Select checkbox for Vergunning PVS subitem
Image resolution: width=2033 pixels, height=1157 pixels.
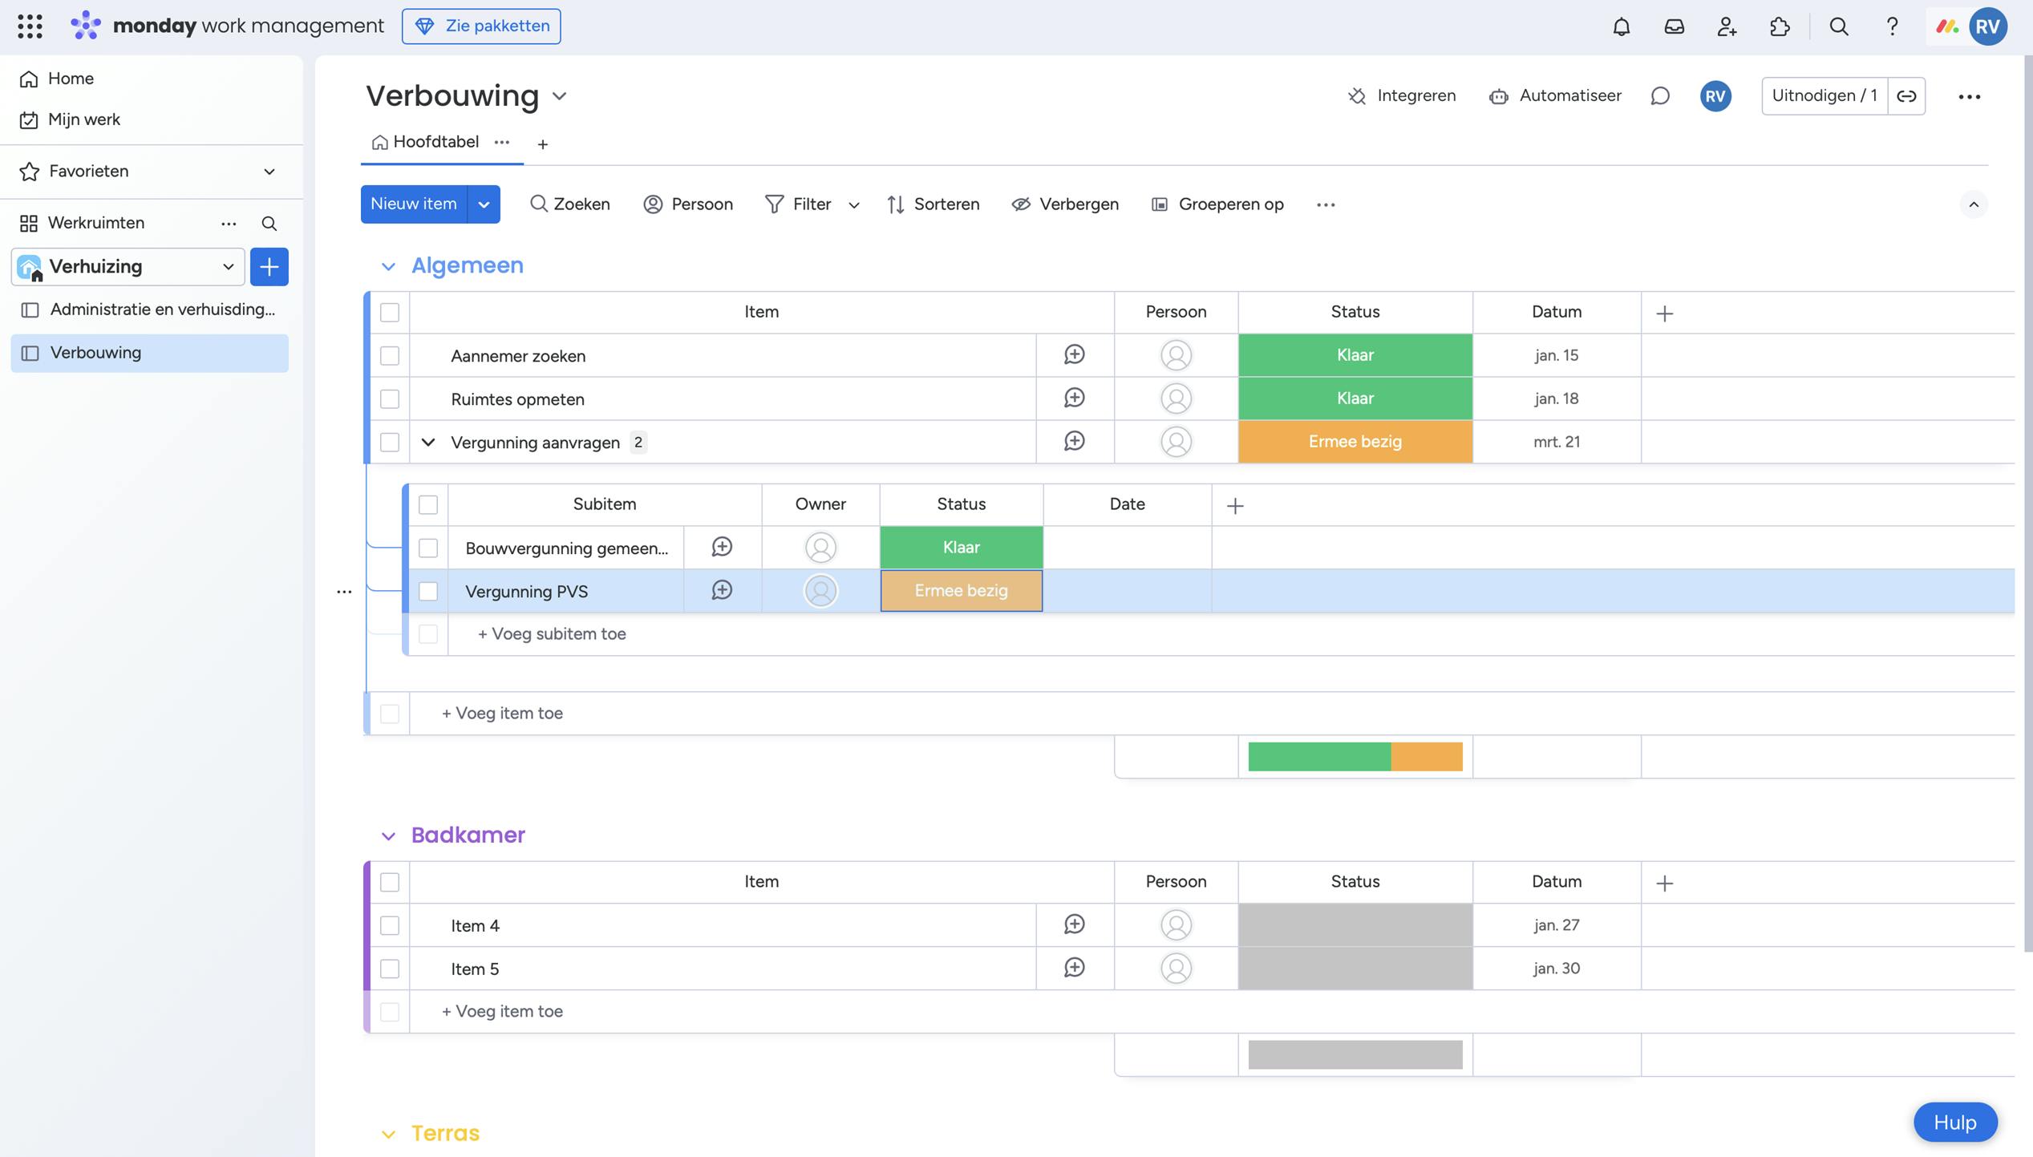click(428, 591)
